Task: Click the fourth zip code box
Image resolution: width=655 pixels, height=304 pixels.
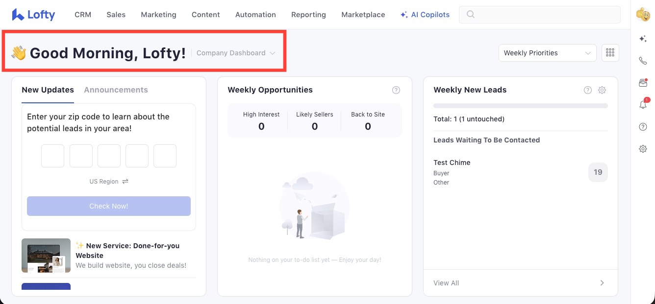Action: (137, 156)
